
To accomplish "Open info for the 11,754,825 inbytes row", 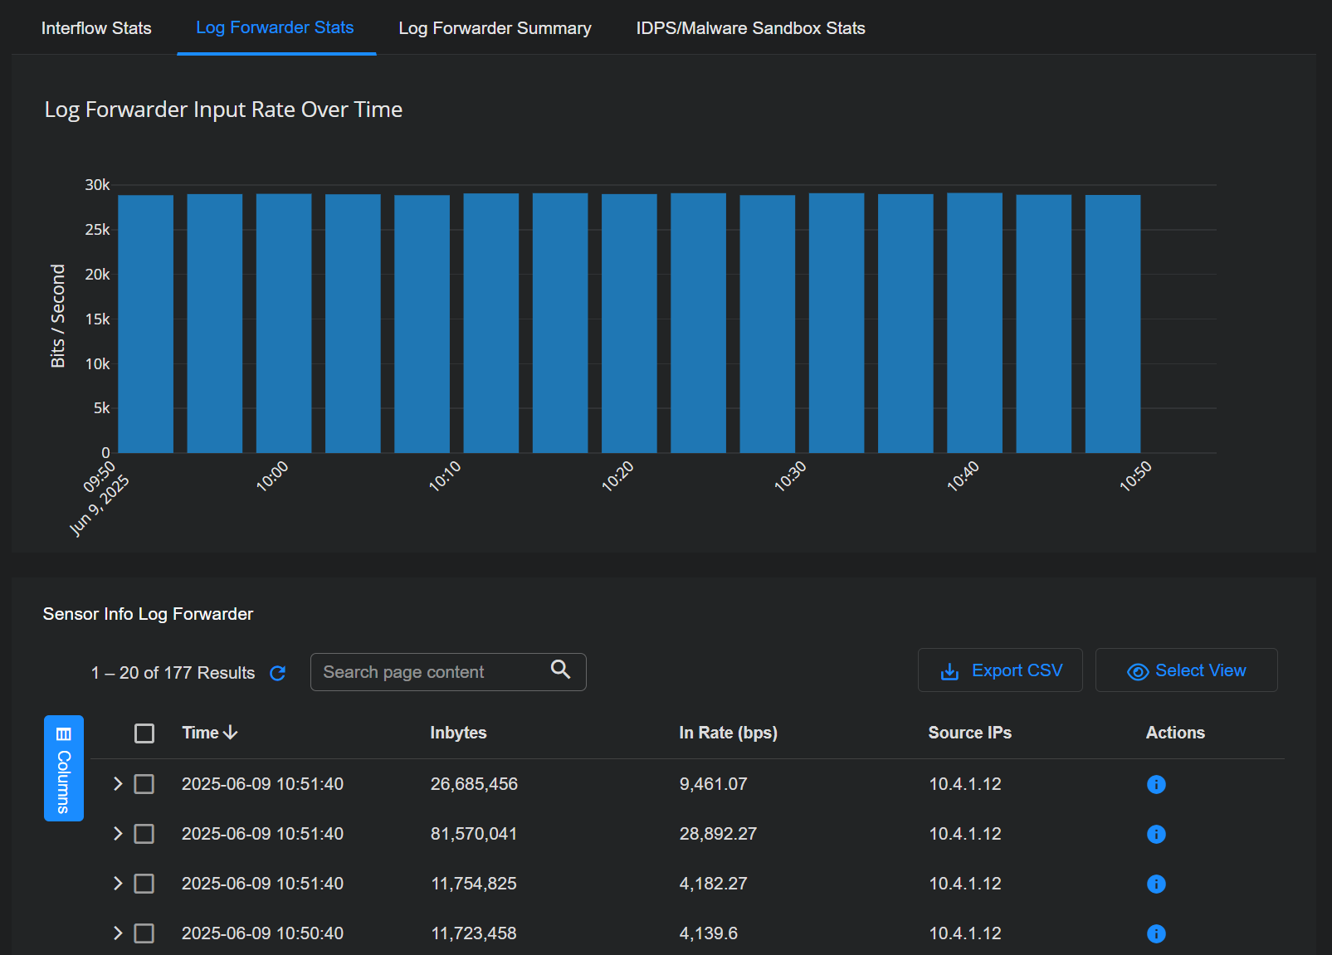I will point(1155,884).
